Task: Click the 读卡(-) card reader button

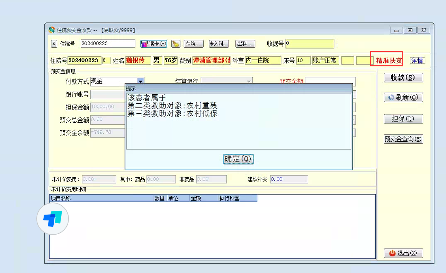Action: pyautogui.click(x=154, y=44)
